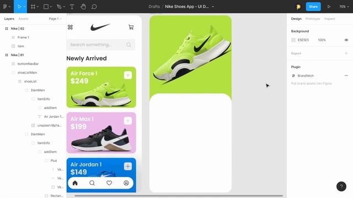Switch to the Assets tab
Screen dimensions: 353x198
click(23, 19)
